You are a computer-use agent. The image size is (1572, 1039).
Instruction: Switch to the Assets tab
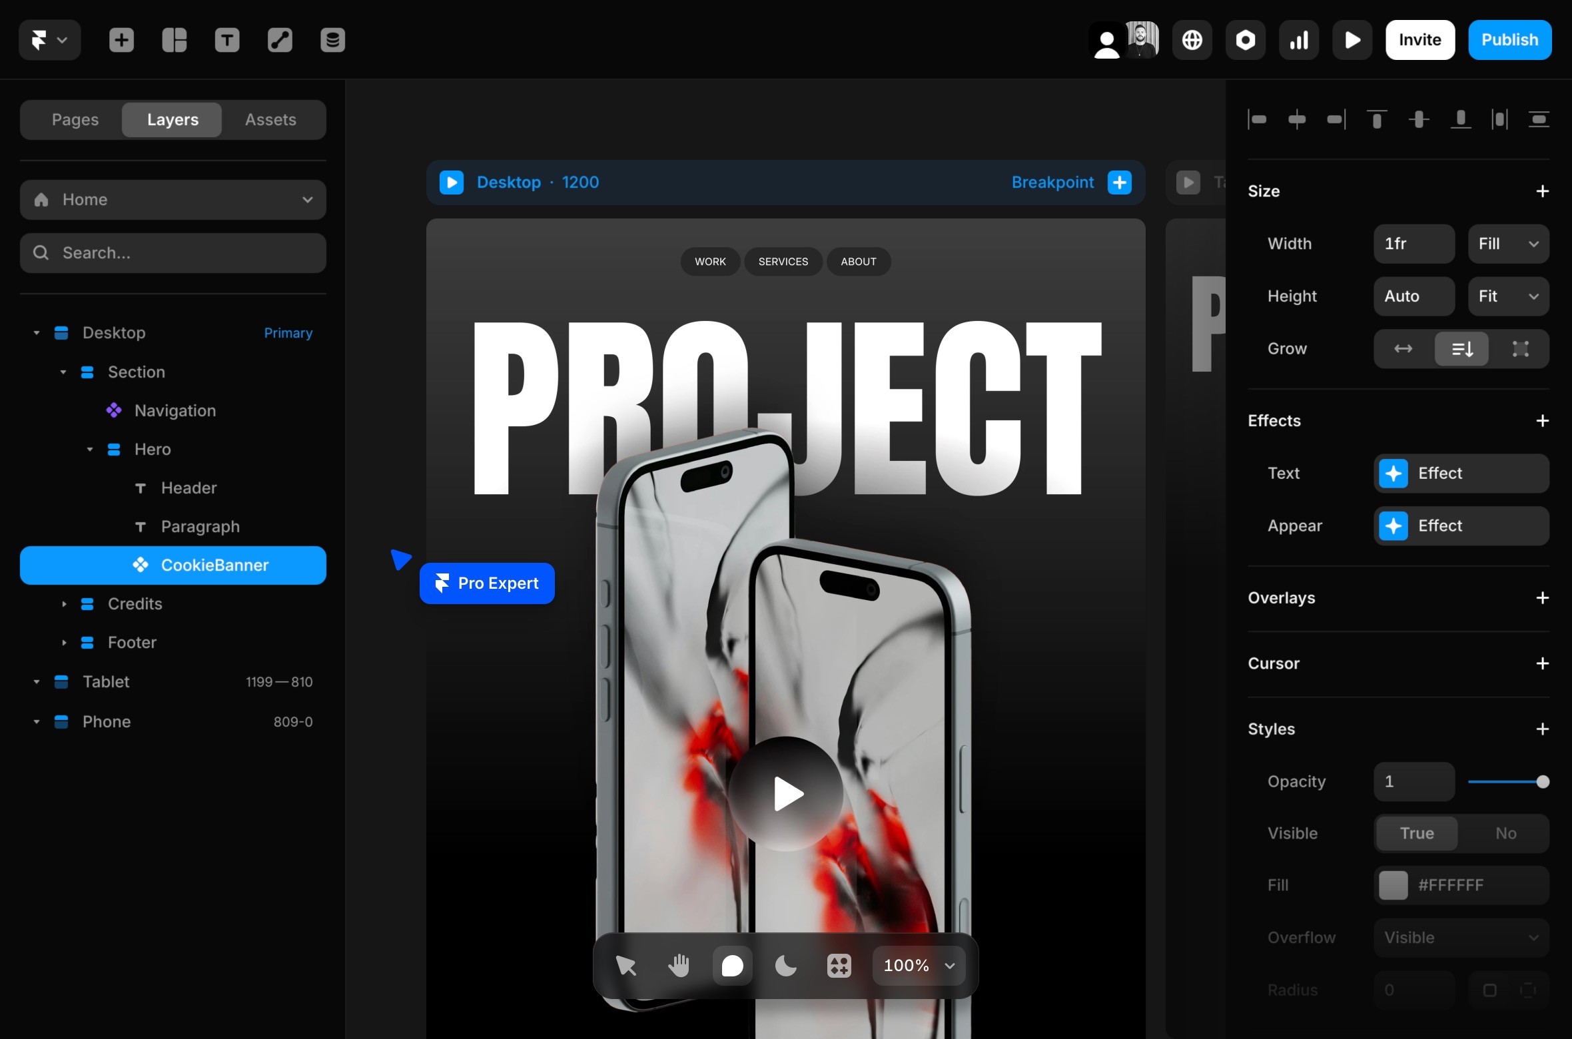(270, 120)
